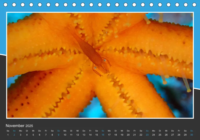
Task: Select day 21
Action: [x=134, y=135]
